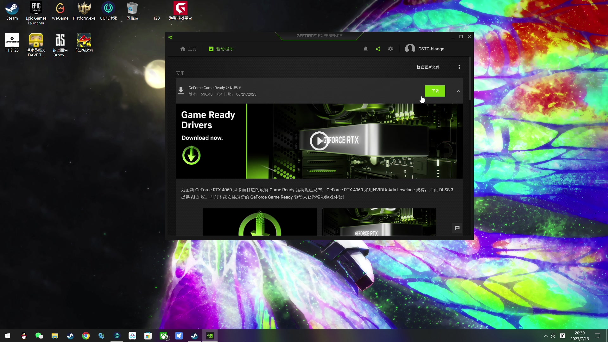Switch to the 驱动程序 drivers tab

(221, 49)
